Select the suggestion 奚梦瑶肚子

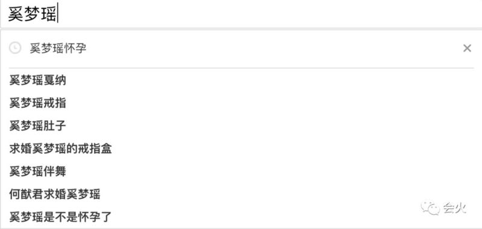(x=37, y=126)
